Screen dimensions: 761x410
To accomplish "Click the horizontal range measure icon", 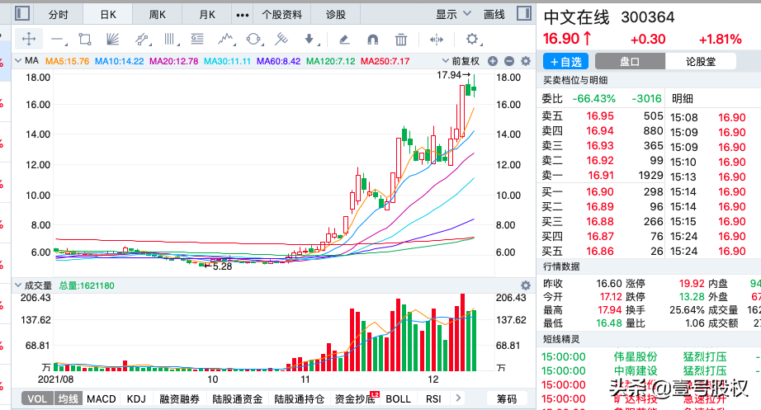I will point(437,40).
